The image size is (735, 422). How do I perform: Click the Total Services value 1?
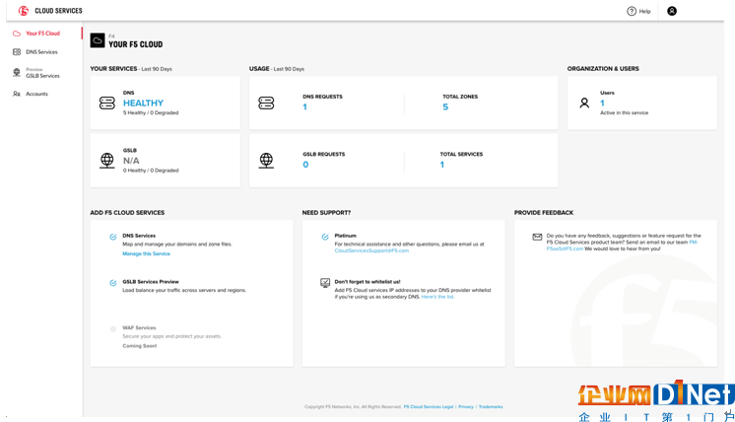pyautogui.click(x=442, y=165)
